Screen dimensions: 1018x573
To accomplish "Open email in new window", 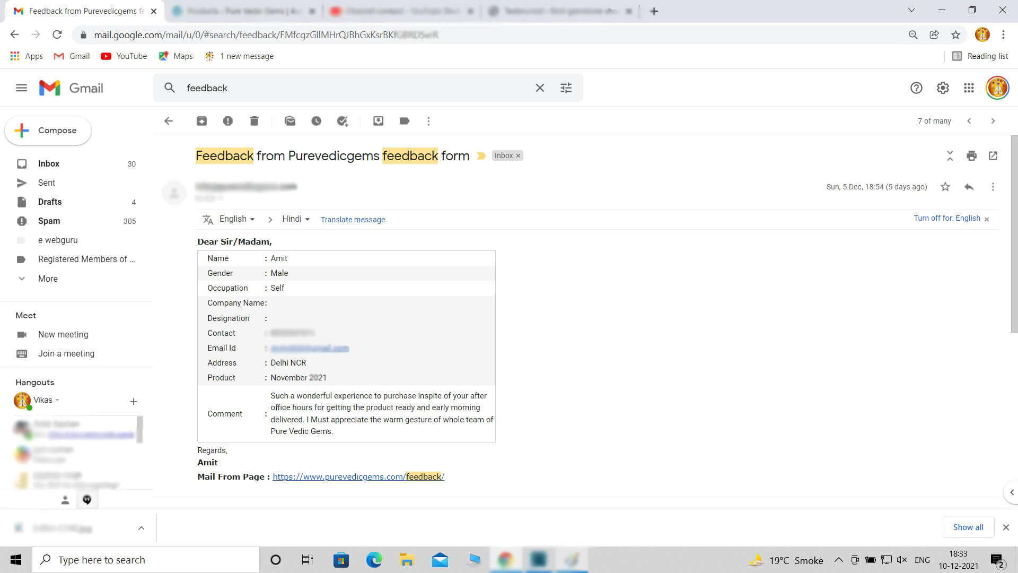I will tap(993, 155).
